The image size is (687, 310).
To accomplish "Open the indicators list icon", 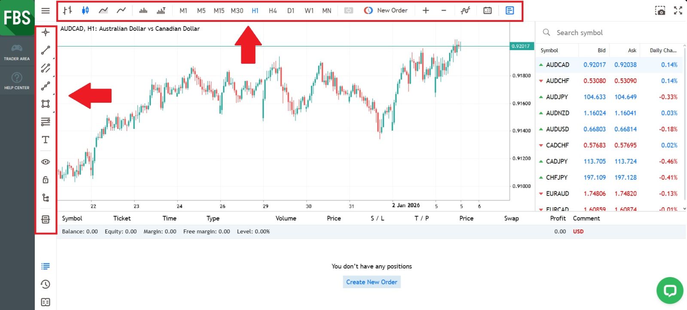I will (x=465, y=10).
